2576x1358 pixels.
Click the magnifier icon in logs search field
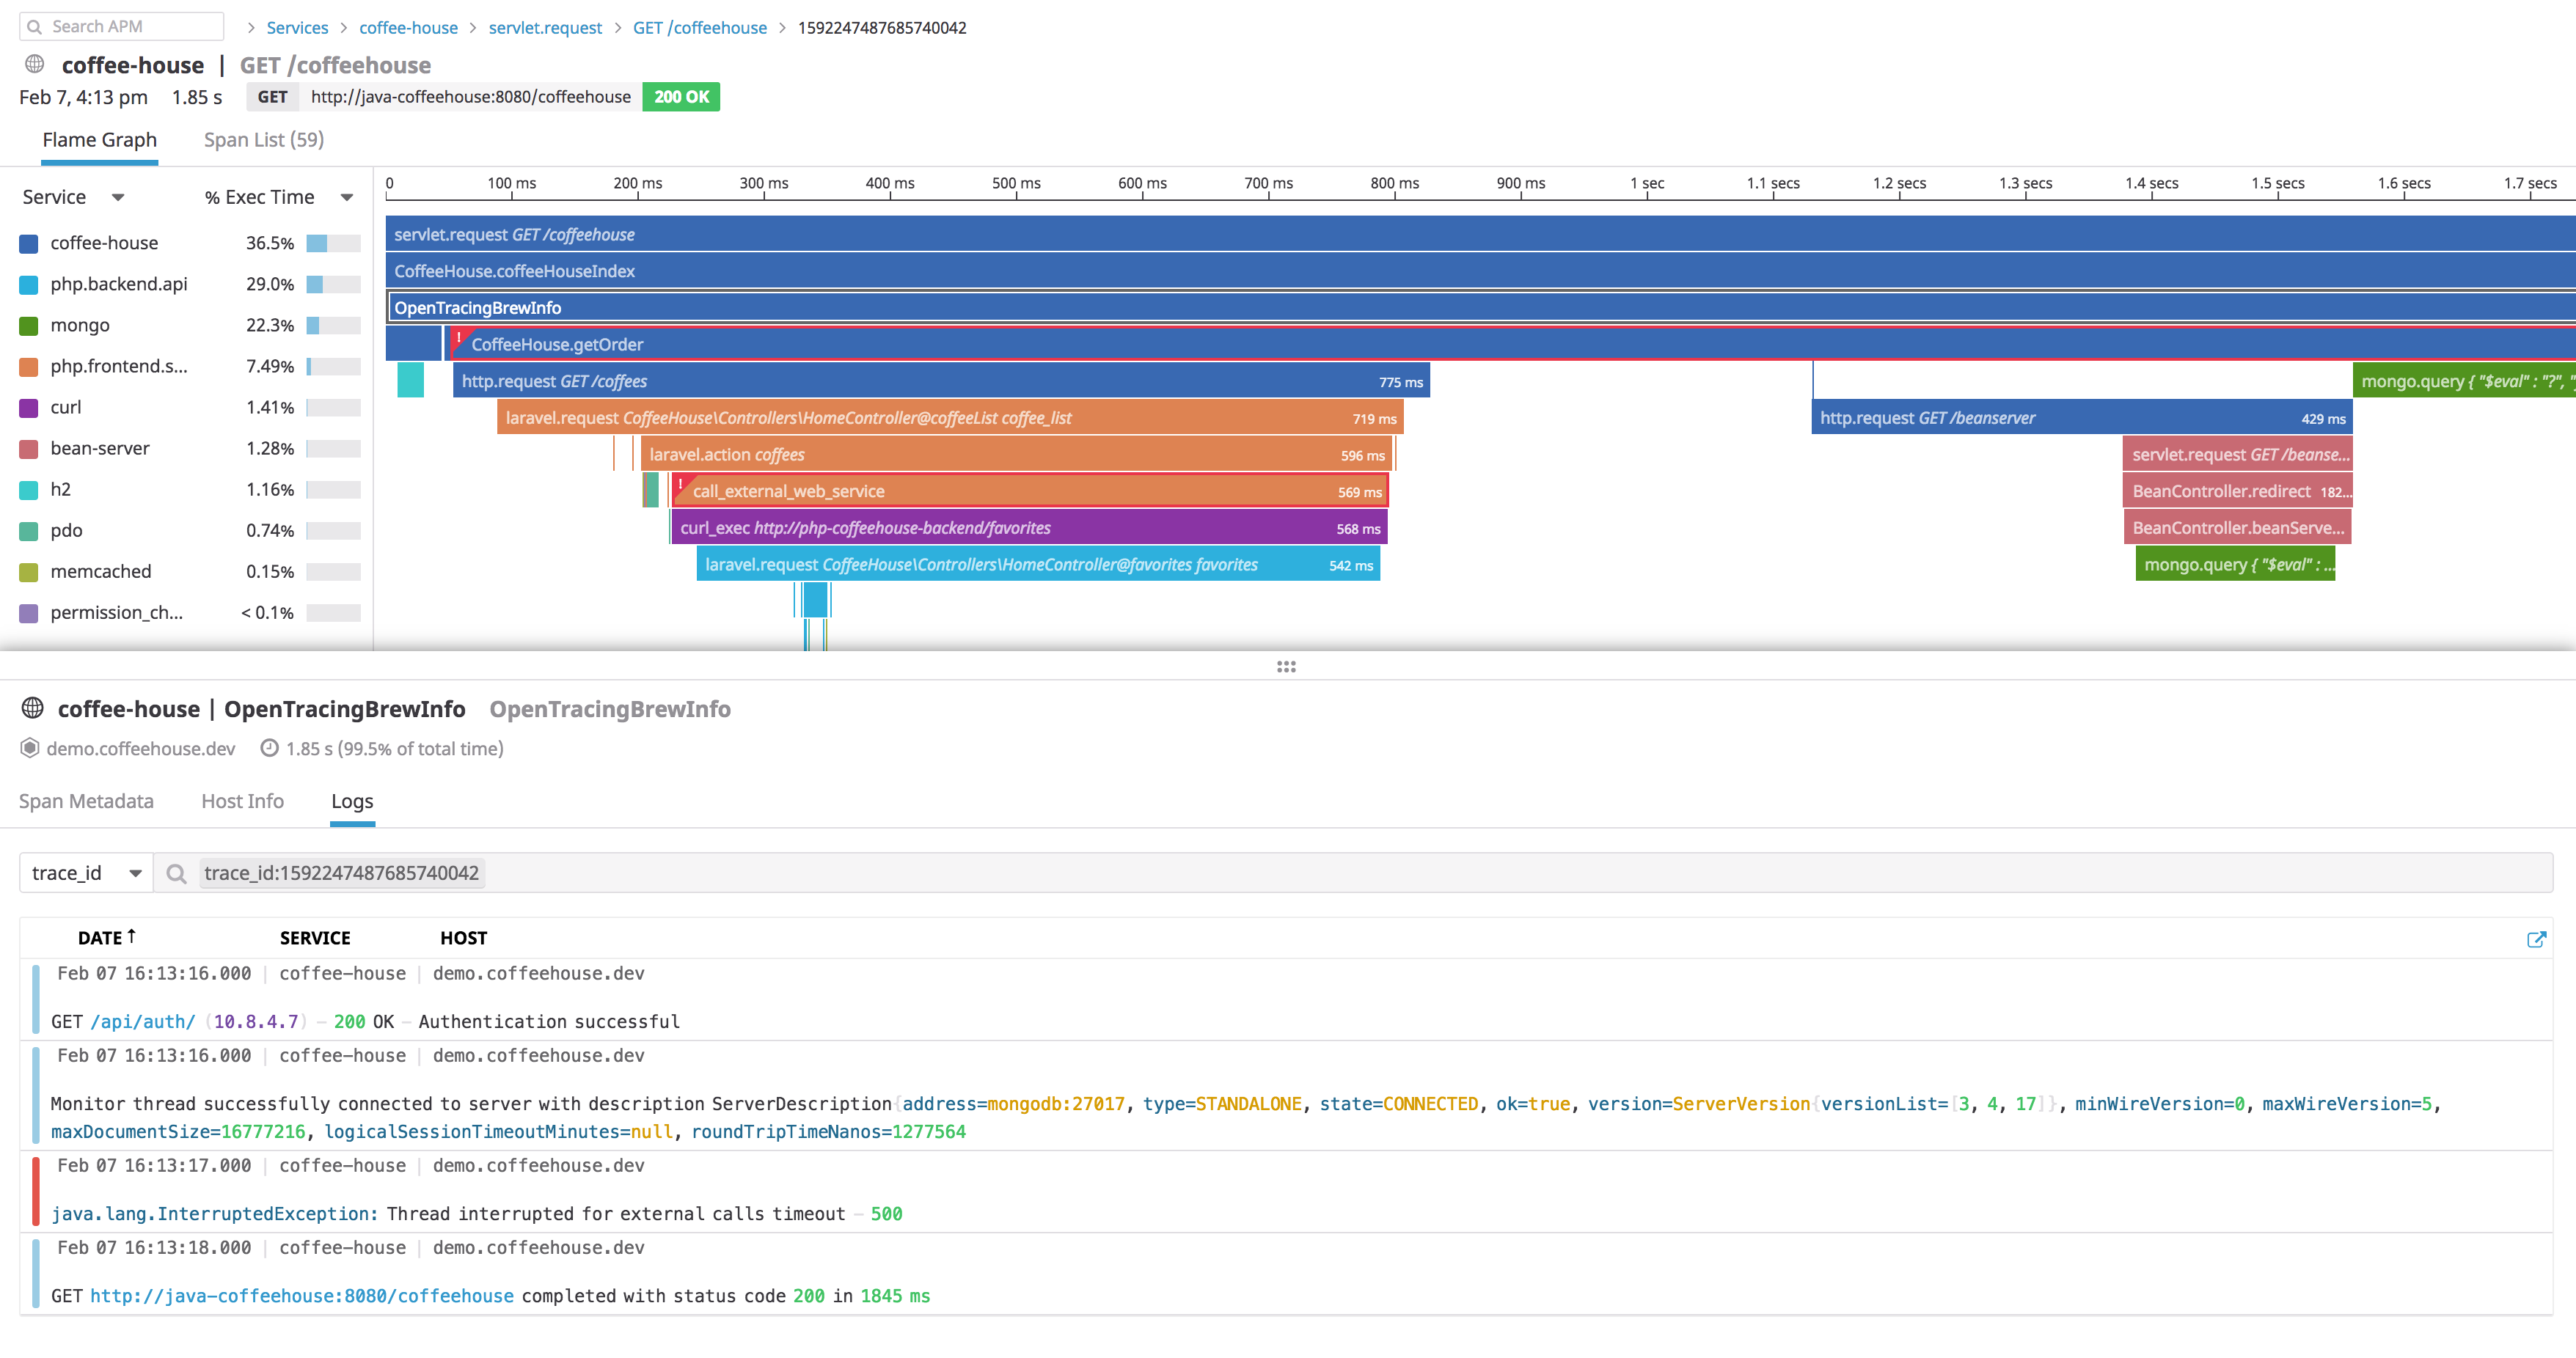(177, 874)
